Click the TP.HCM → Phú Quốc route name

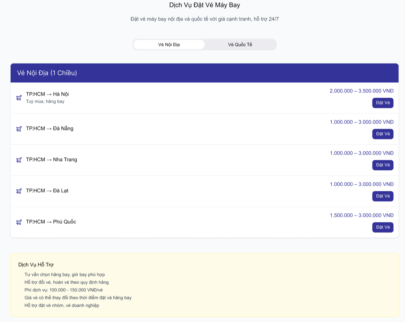coord(51,222)
